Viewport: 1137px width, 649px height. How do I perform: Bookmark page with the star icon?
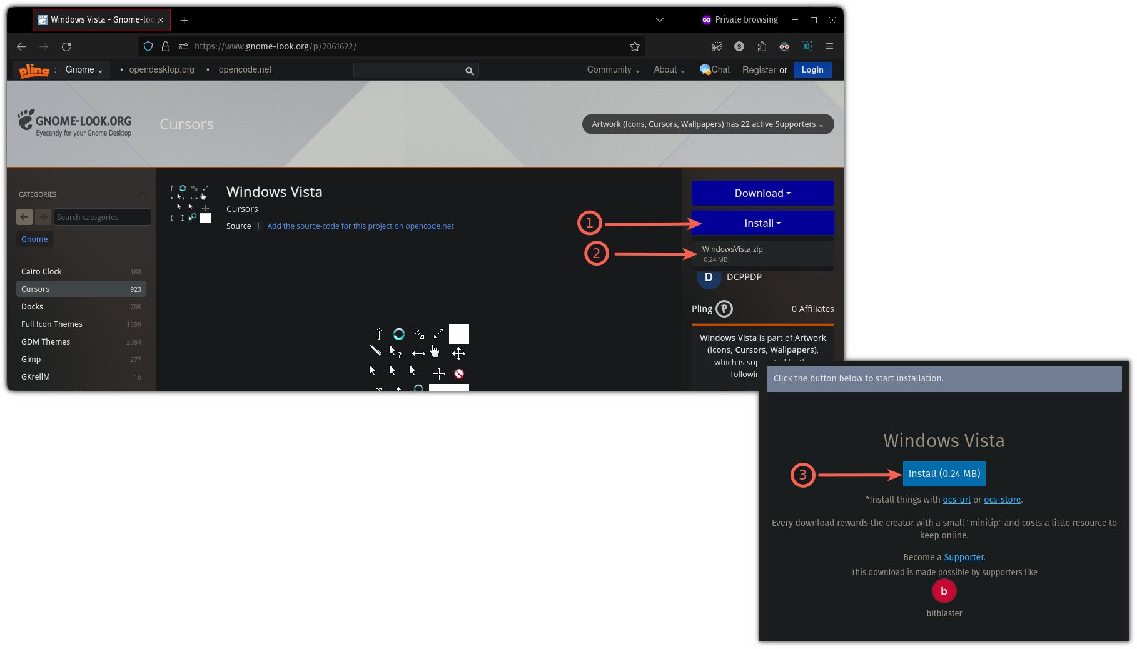click(x=634, y=46)
